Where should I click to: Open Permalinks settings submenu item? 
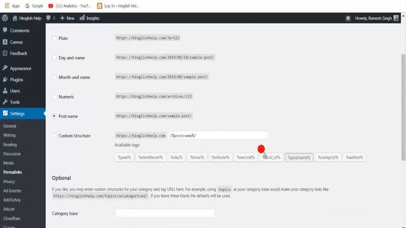click(x=13, y=172)
